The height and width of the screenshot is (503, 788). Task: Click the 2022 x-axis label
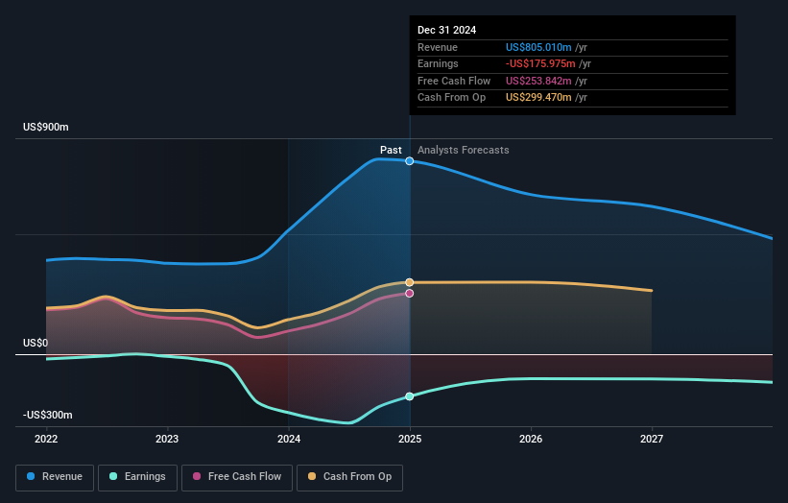coord(46,439)
